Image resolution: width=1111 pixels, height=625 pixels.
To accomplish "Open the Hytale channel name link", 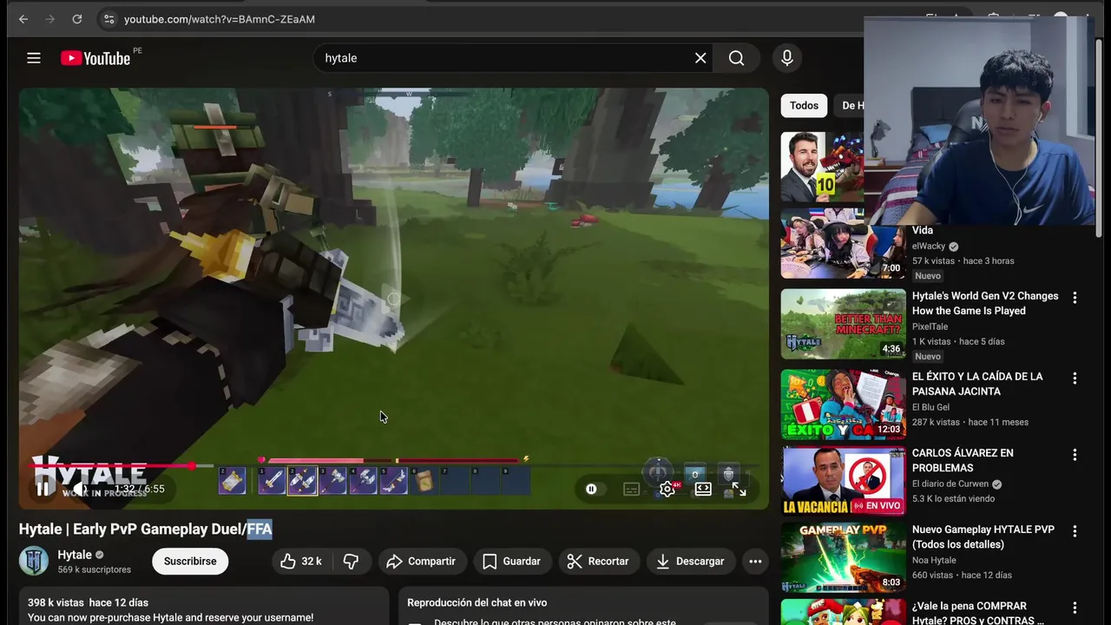I will point(75,555).
